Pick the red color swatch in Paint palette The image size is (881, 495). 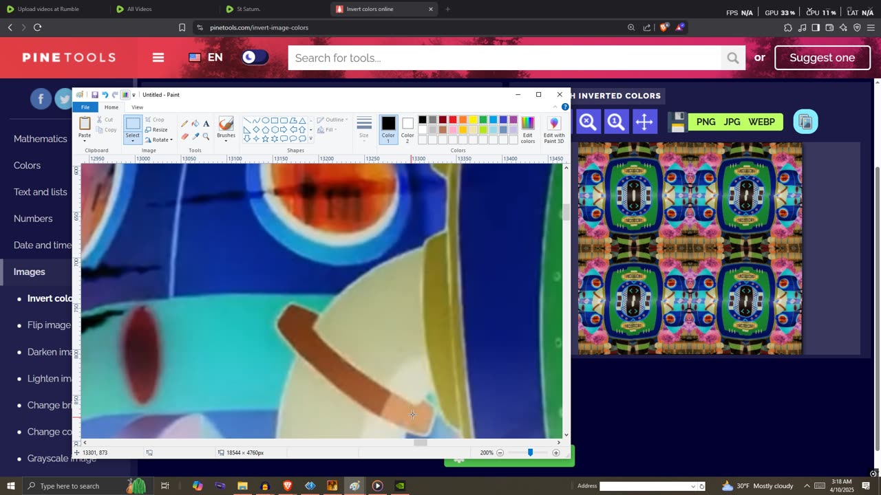point(453,120)
